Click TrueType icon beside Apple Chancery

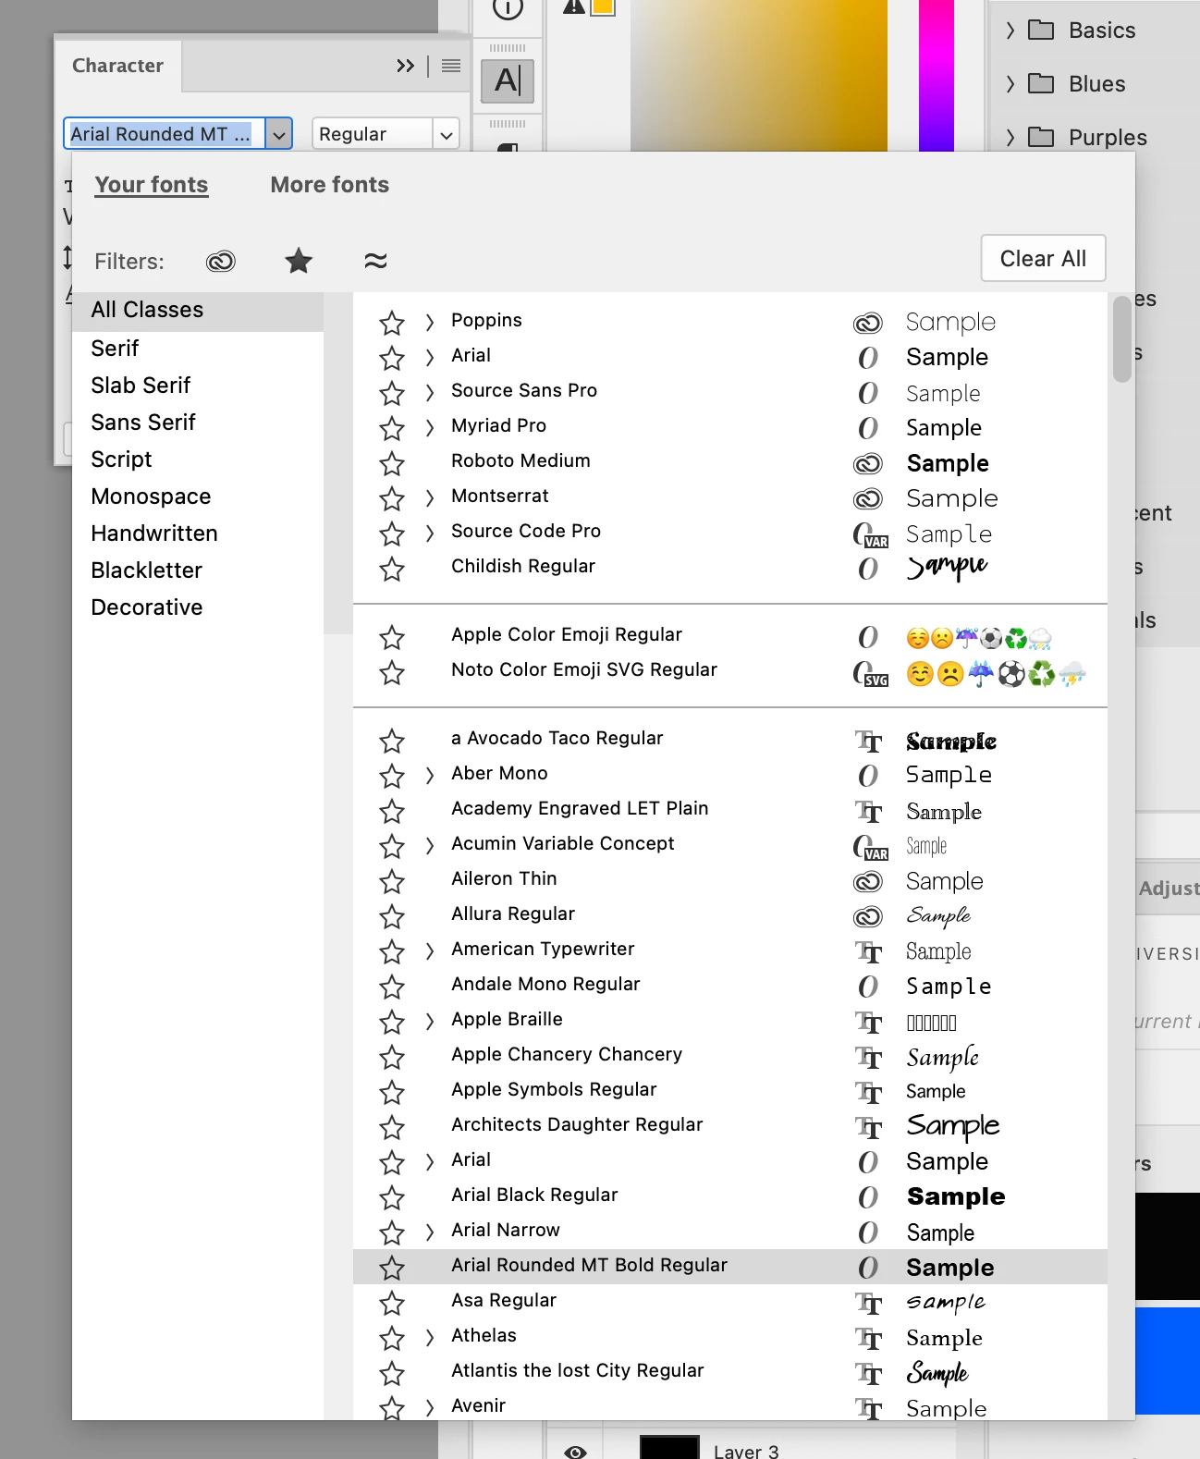pyautogui.click(x=868, y=1057)
